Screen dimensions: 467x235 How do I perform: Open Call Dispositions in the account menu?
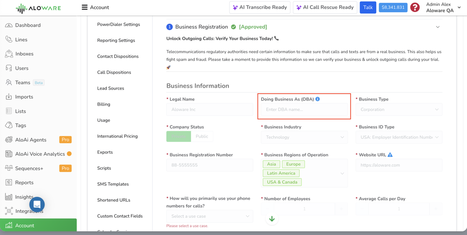point(114,72)
